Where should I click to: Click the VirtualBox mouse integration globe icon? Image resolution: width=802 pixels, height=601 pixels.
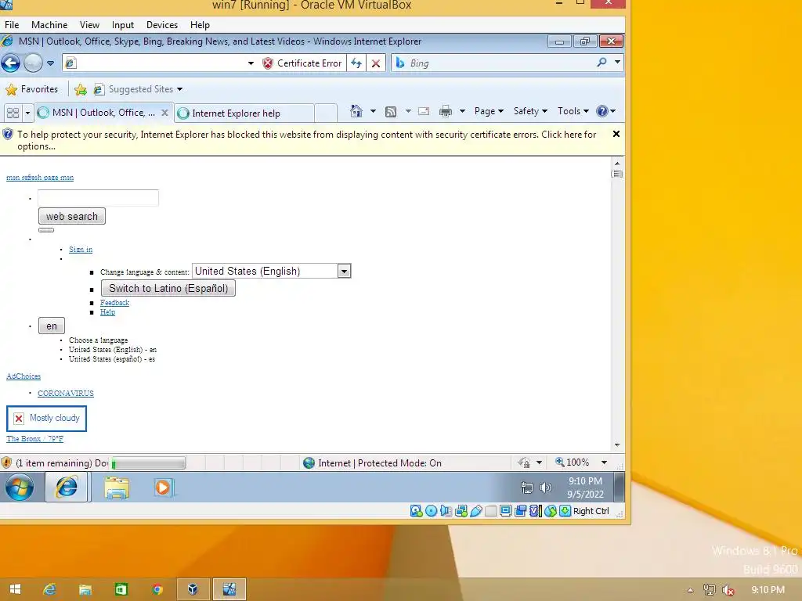[x=551, y=510]
